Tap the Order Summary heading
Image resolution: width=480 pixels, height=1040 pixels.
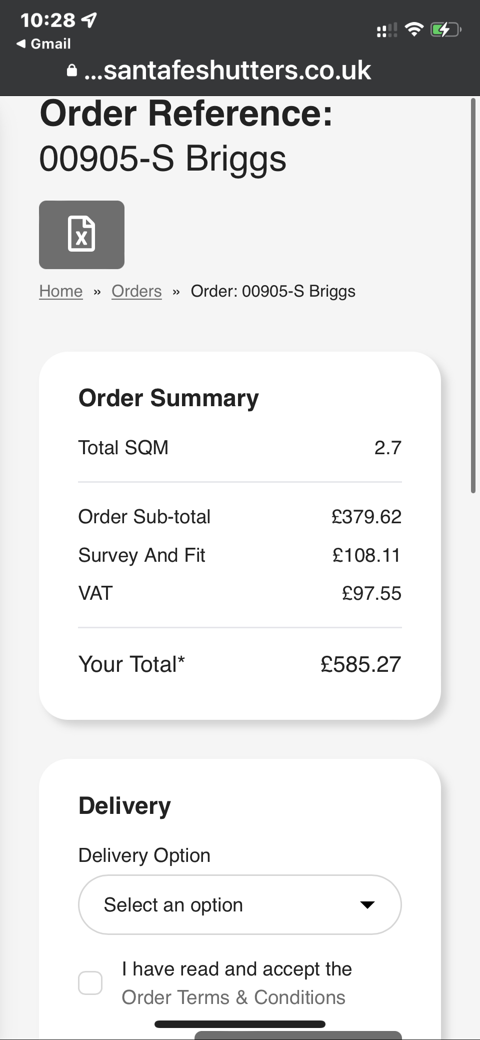click(168, 398)
